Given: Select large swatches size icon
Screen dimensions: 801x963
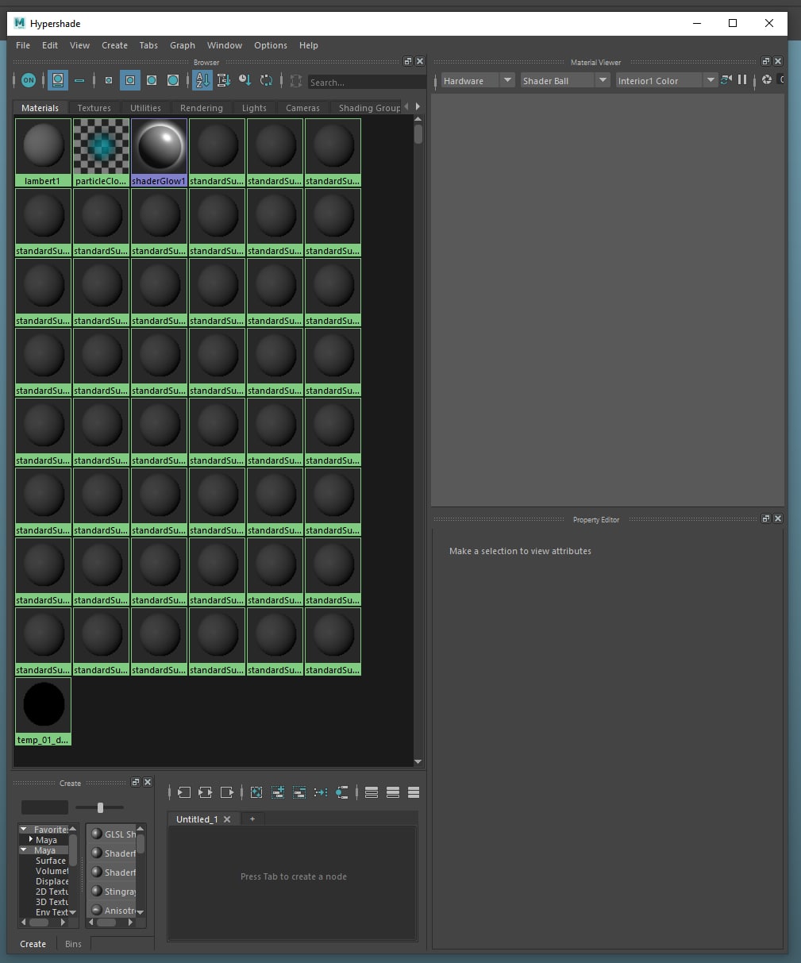Looking at the screenshot, I should point(152,80).
